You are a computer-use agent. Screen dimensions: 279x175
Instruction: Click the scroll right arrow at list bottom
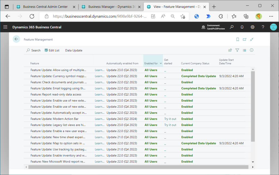pos(253,167)
